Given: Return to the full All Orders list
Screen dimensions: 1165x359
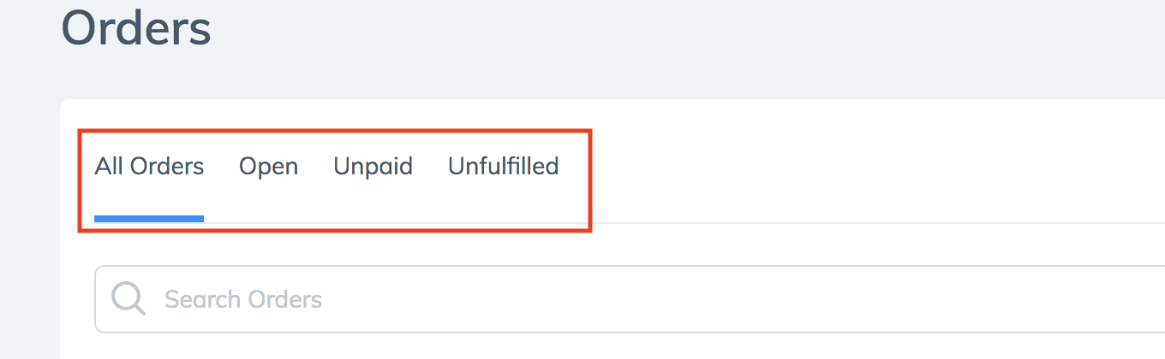Looking at the screenshot, I should [x=149, y=166].
